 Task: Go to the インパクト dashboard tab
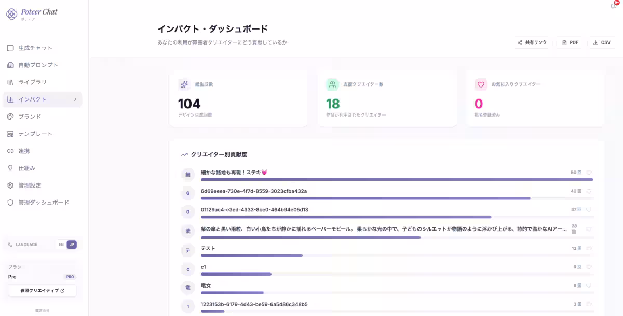coord(30,99)
